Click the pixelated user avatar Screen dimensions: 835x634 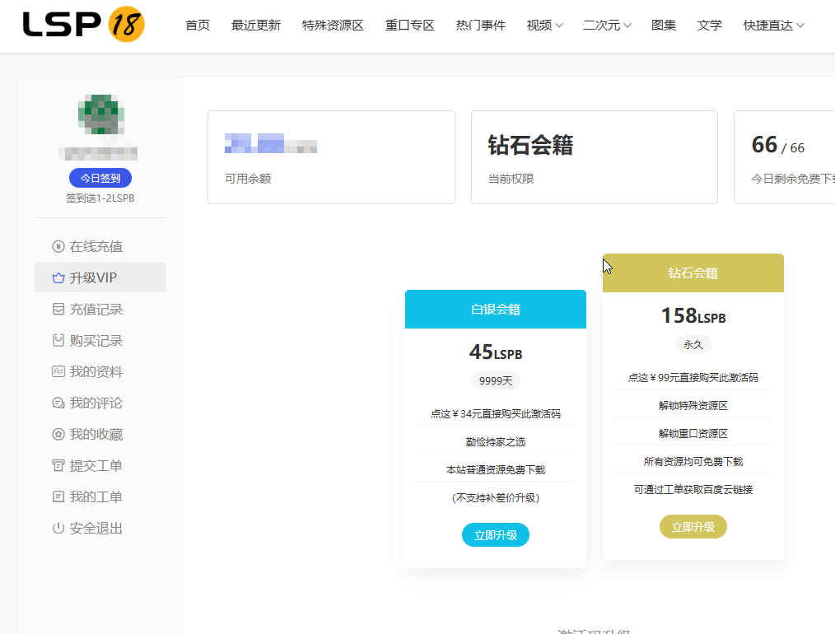[x=100, y=114]
